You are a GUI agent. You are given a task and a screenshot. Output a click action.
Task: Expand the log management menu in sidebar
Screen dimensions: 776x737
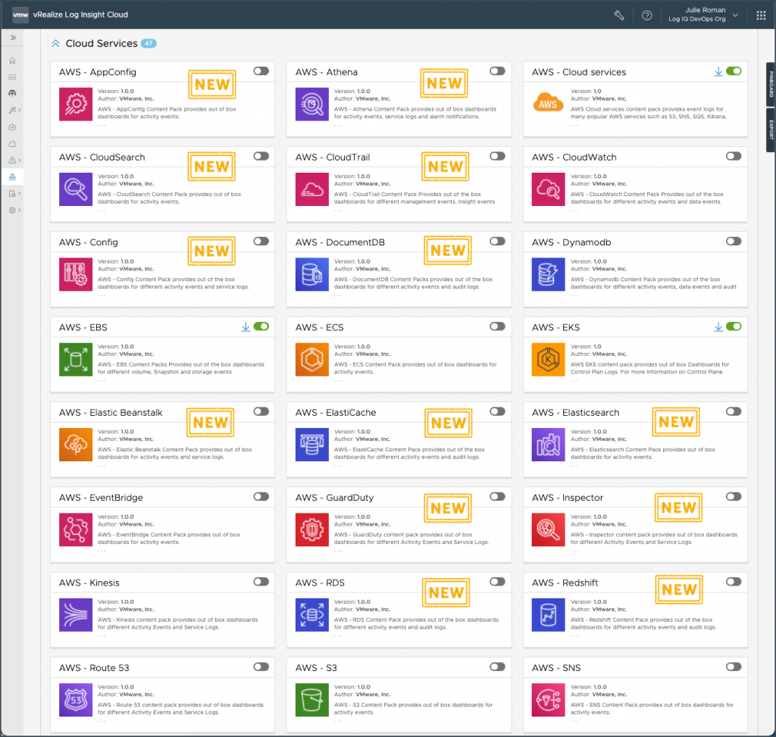(x=14, y=194)
